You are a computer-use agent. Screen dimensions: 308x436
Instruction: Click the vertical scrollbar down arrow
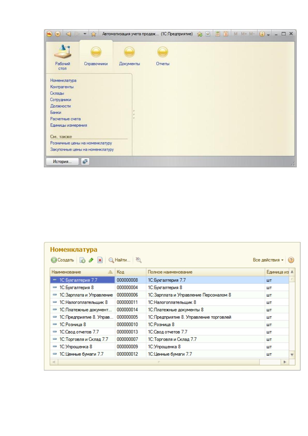pos(292,355)
